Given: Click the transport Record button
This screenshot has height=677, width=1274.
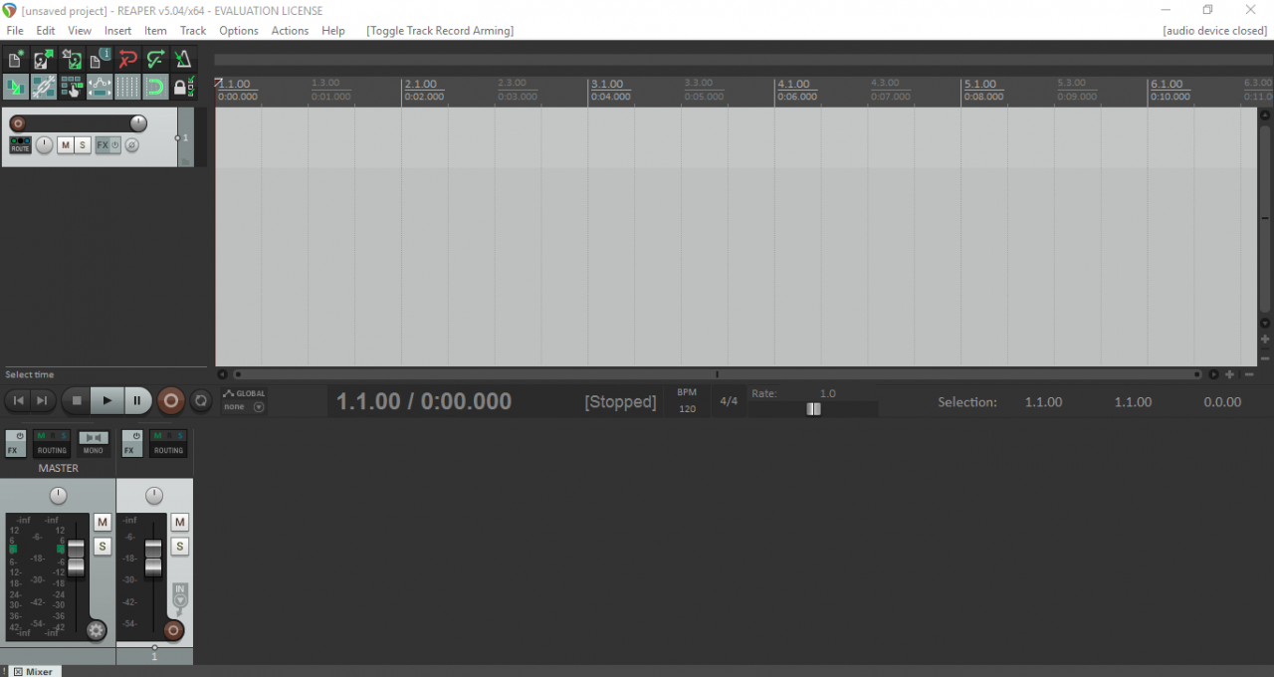Looking at the screenshot, I should (x=171, y=401).
